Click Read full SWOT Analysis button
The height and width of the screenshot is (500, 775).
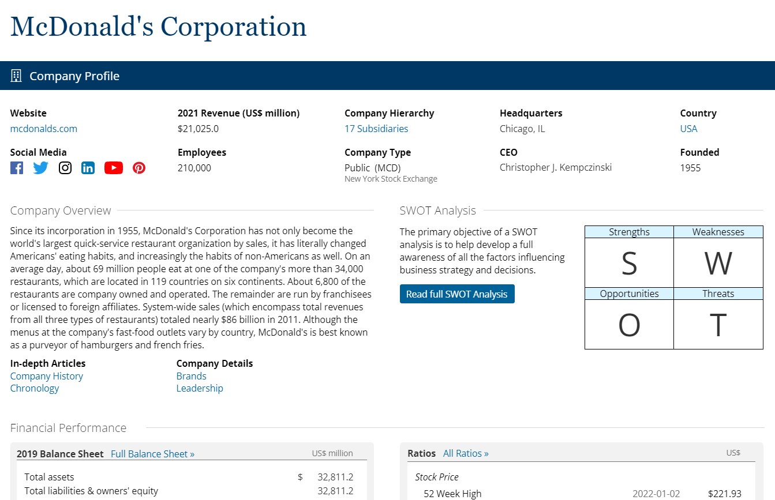click(457, 294)
